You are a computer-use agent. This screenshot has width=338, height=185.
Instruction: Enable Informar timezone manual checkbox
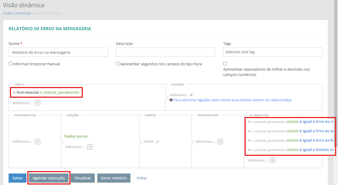coord(10,64)
